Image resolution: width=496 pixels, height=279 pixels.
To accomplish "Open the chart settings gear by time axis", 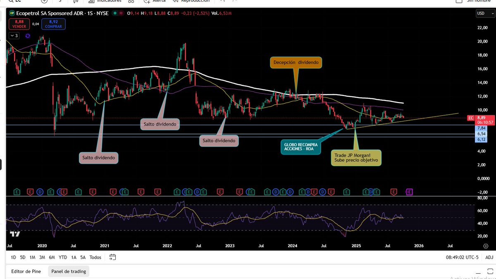I will pos(486,246).
